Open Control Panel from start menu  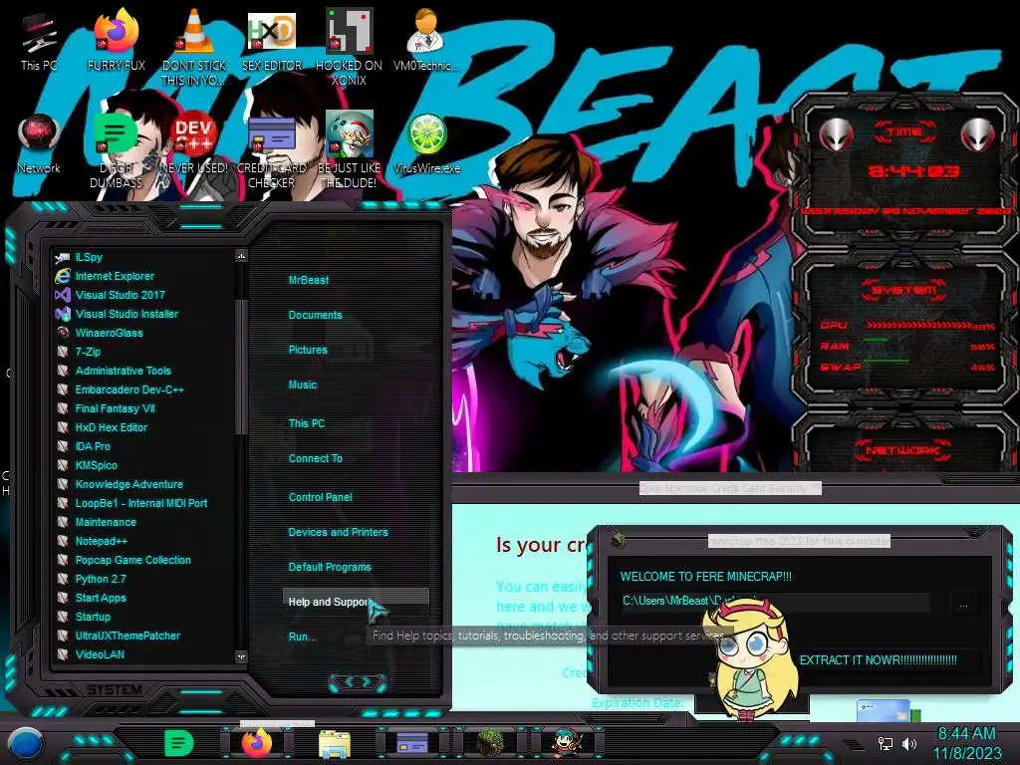320,497
